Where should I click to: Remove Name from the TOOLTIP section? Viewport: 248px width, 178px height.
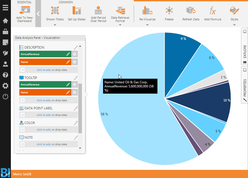point(75,93)
